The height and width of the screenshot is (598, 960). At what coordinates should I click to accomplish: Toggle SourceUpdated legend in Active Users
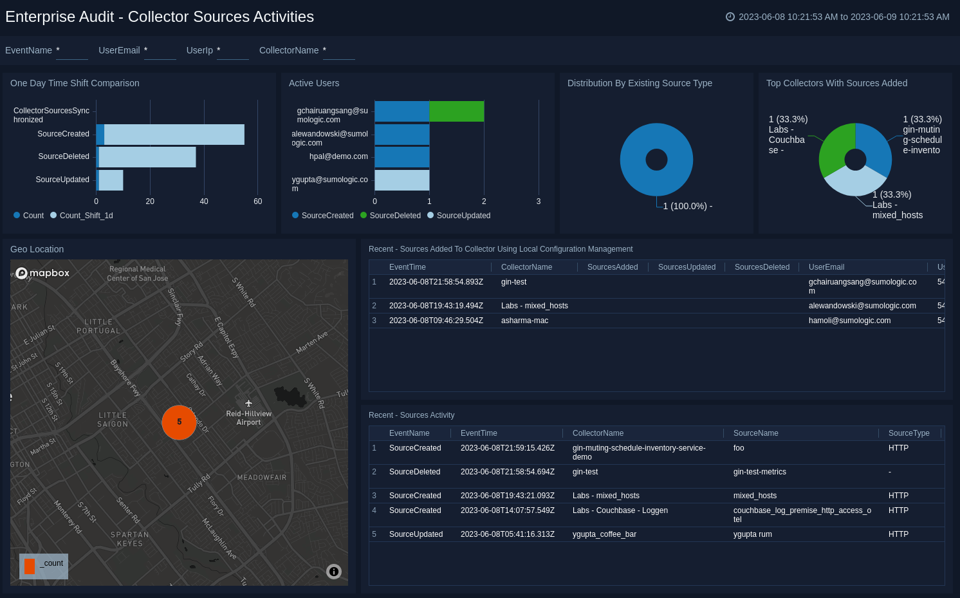click(430, 216)
